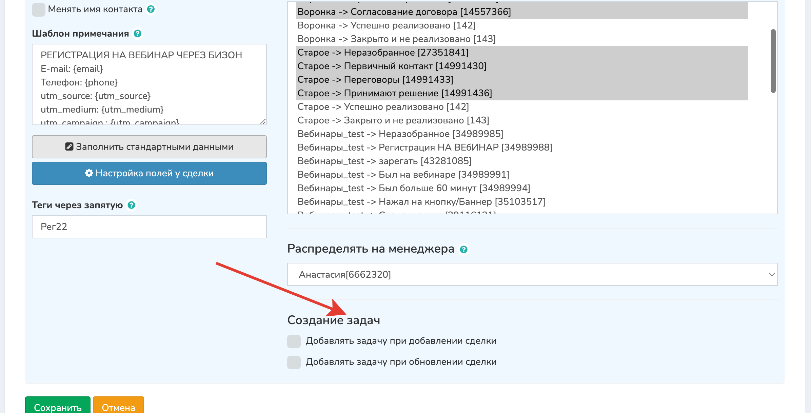This screenshot has width=811, height=413.
Task: Open the help tooltip for Шаблон примечания
Action: (137, 34)
